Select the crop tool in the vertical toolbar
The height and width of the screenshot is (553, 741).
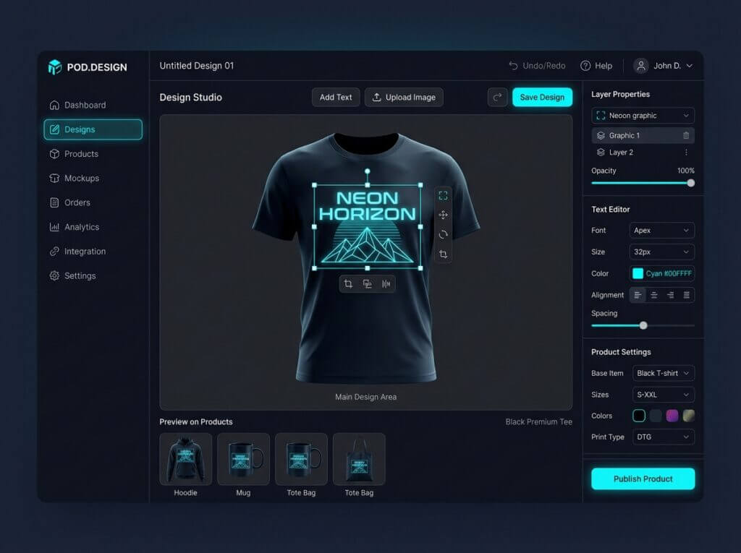pos(444,254)
